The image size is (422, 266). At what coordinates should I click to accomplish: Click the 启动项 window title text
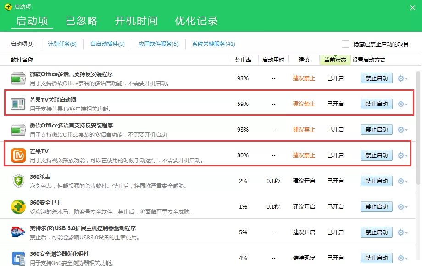click(22, 7)
